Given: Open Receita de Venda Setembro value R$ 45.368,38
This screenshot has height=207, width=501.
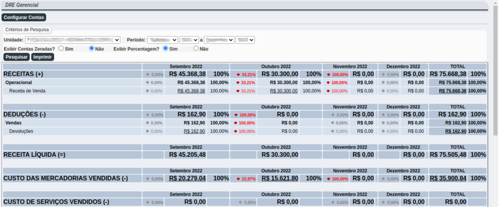Looking at the screenshot, I should [x=191, y=91].
